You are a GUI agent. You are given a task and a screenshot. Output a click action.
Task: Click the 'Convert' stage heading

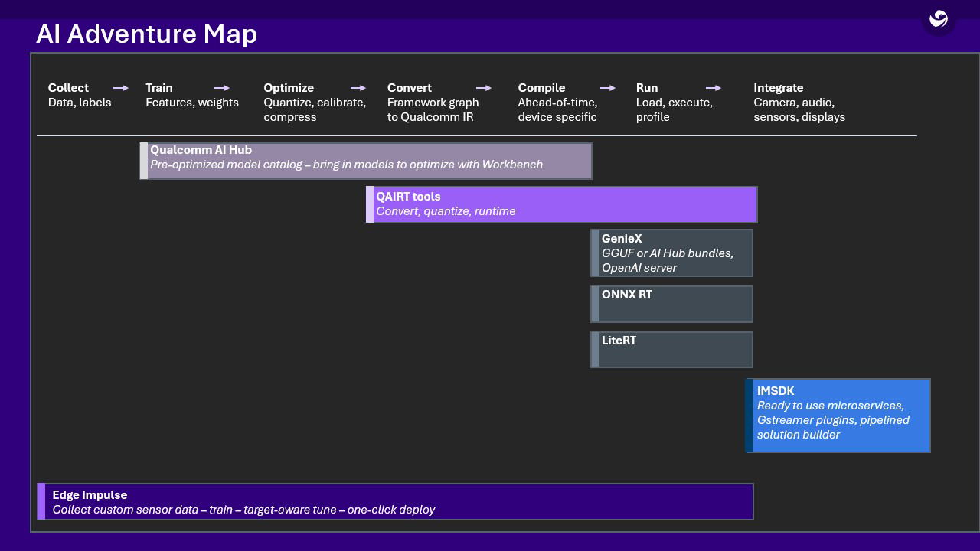pyautogui.click(x=410, y=88)
